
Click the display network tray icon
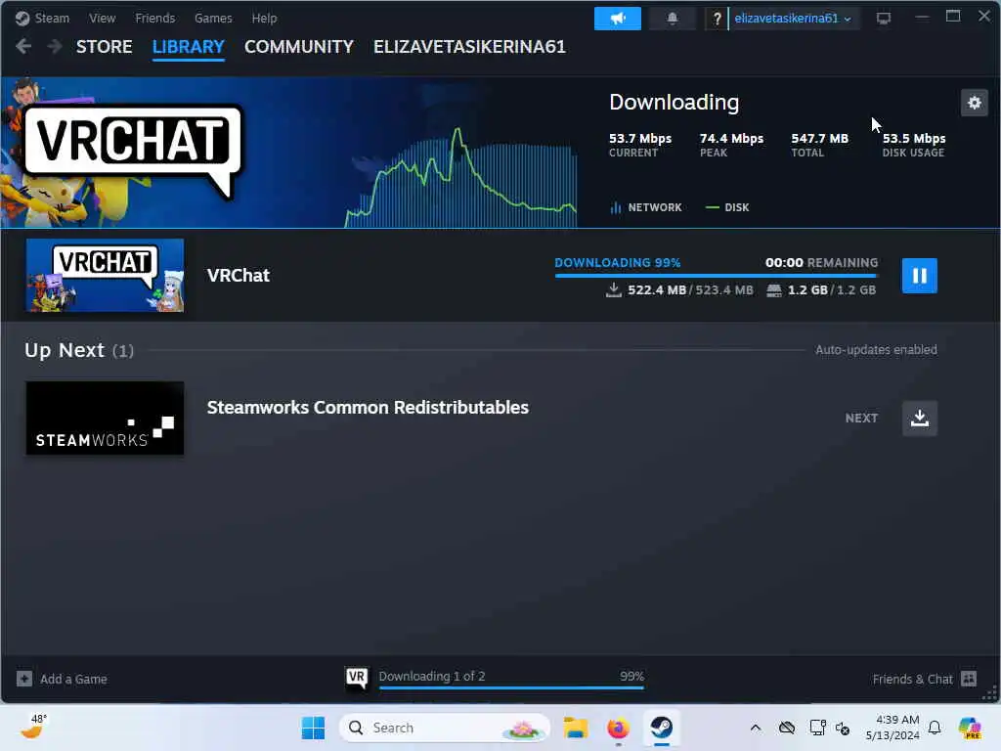point(817,728)
